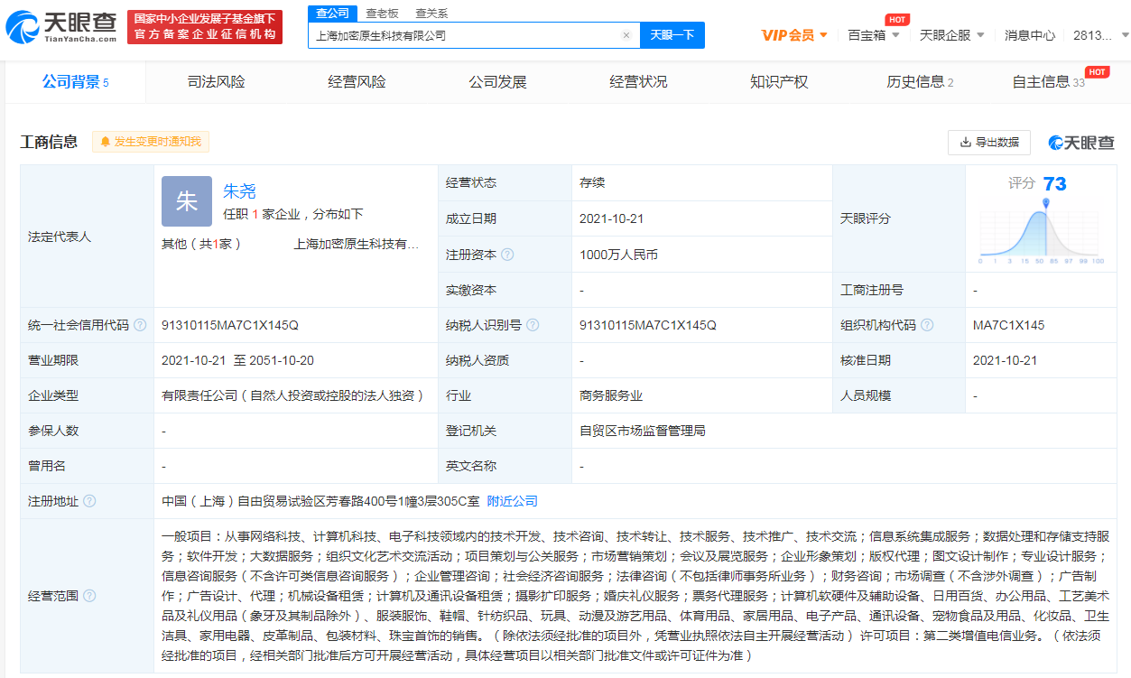Open the 公司发展 tab
The image size is (1131, 678).
(497, 82)
